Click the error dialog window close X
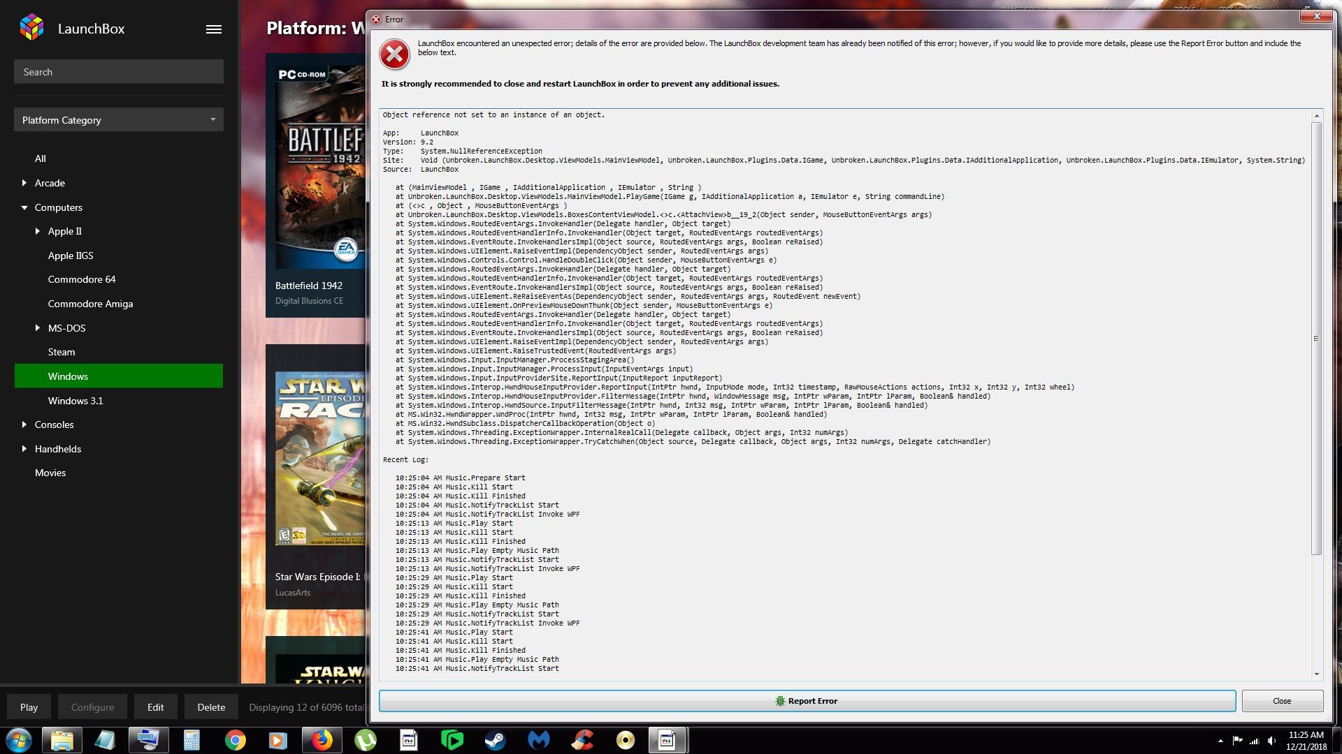This screenshot has width=1342, height=754. click(x=1317, y=16)
